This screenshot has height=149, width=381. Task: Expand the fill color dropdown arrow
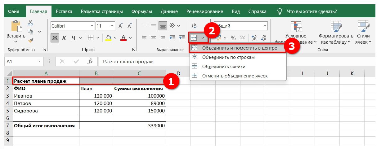(x=115, y=38)
